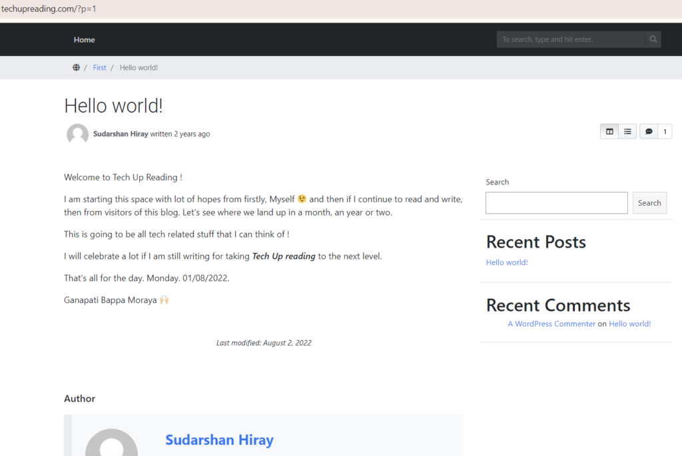Viewport: 682px width, 456px height.
Task: Open Hello world! link in Recent Comments
Action: (x=630, y=324)
